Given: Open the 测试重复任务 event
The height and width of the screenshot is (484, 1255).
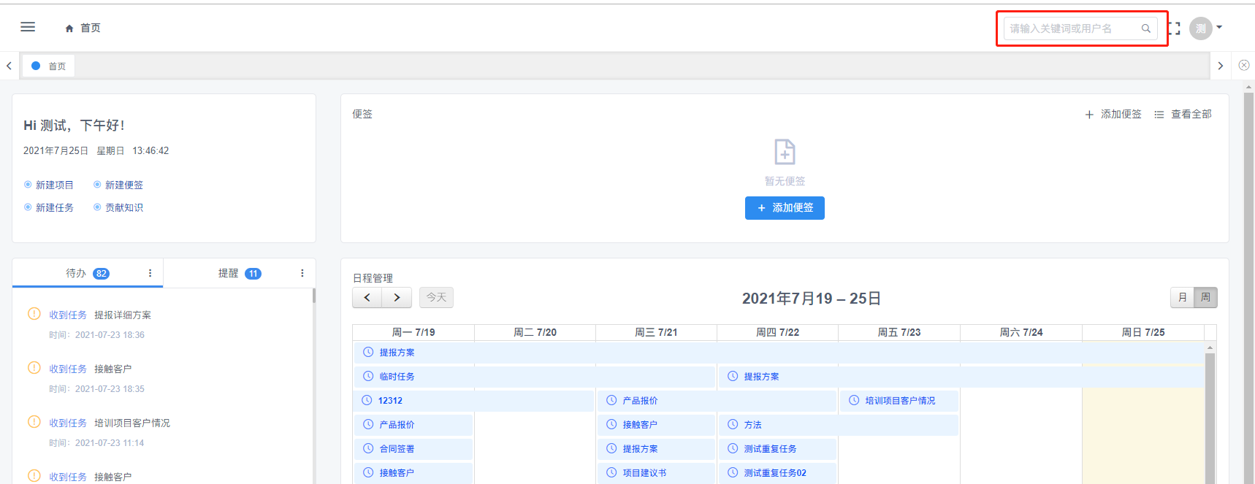Looking at the screenshot, I should (777, 449).
